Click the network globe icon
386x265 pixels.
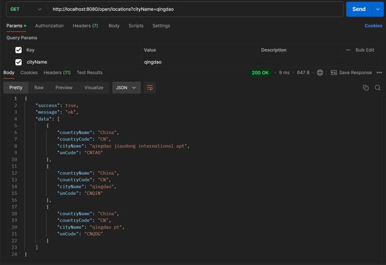click(320, 73)
